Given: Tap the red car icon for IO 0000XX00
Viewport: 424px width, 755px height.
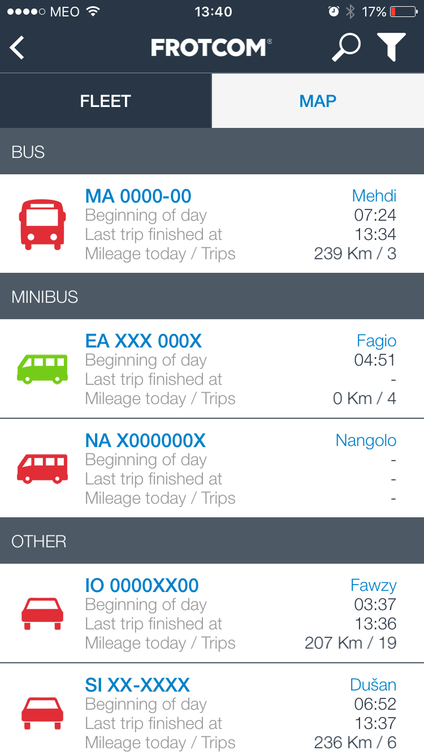Looking at the screenshot, I should pos(42,614).
